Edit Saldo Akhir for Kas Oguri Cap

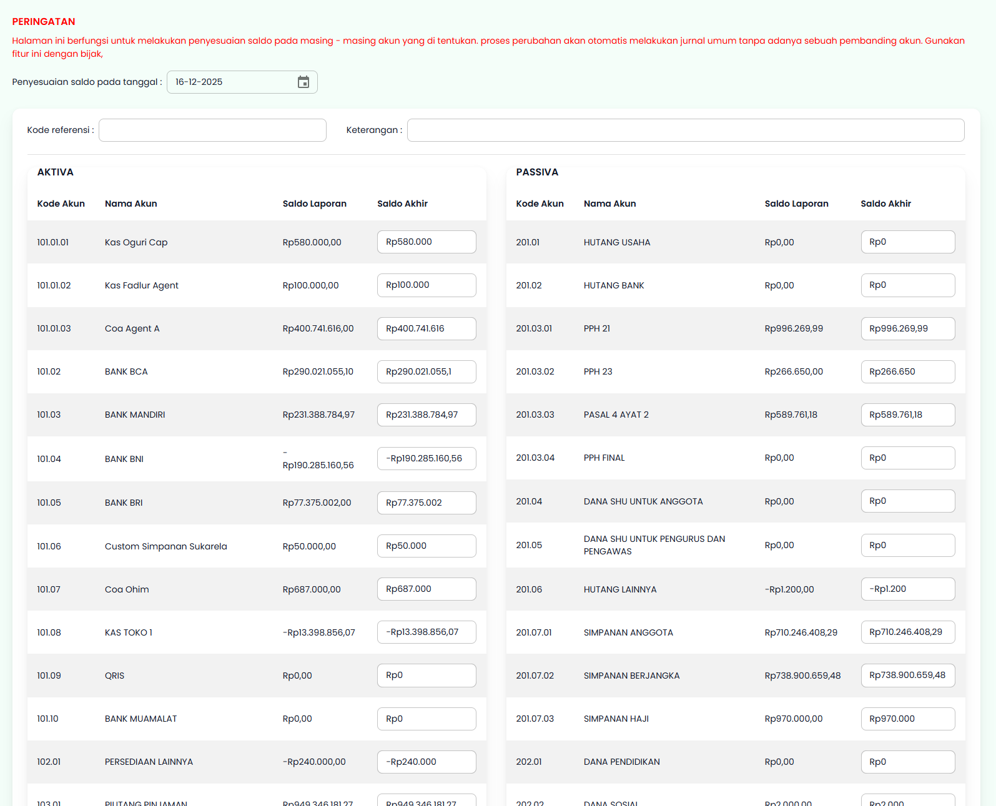point(427,242)
